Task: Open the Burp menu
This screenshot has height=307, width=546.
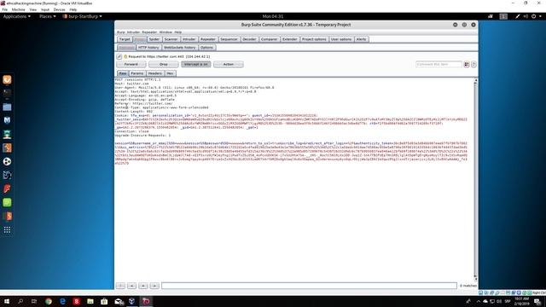Action: pos(120,32)
